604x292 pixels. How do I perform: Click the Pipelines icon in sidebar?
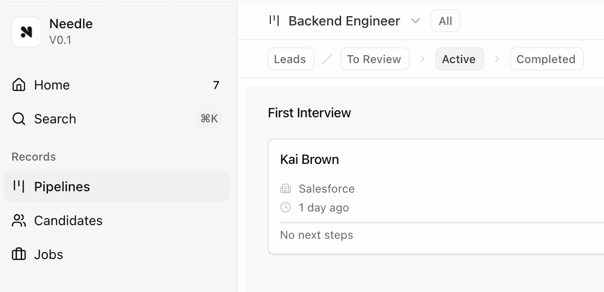pos(19,187)
